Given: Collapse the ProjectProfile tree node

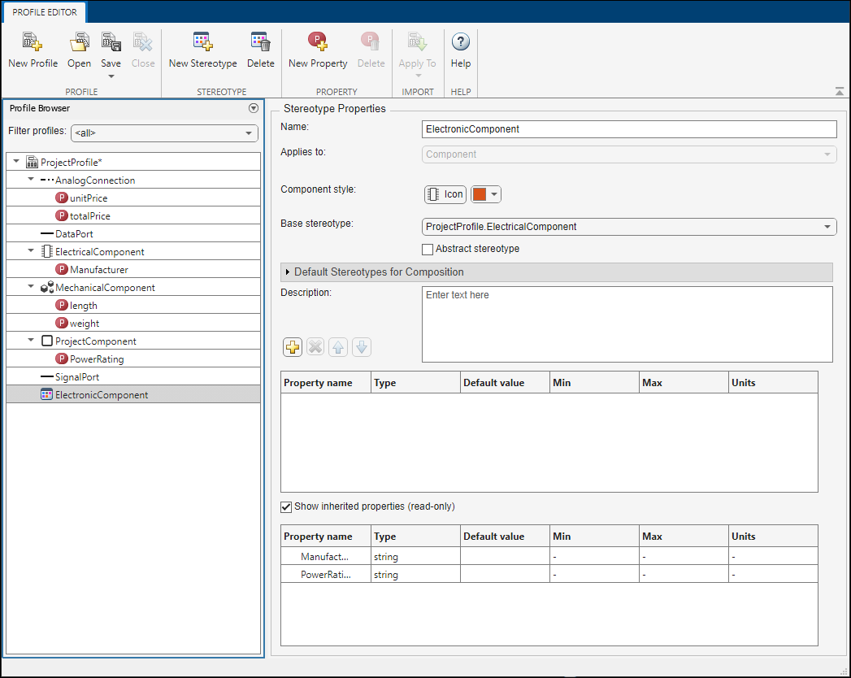Looking at the screenshot, I should [15, 161].
